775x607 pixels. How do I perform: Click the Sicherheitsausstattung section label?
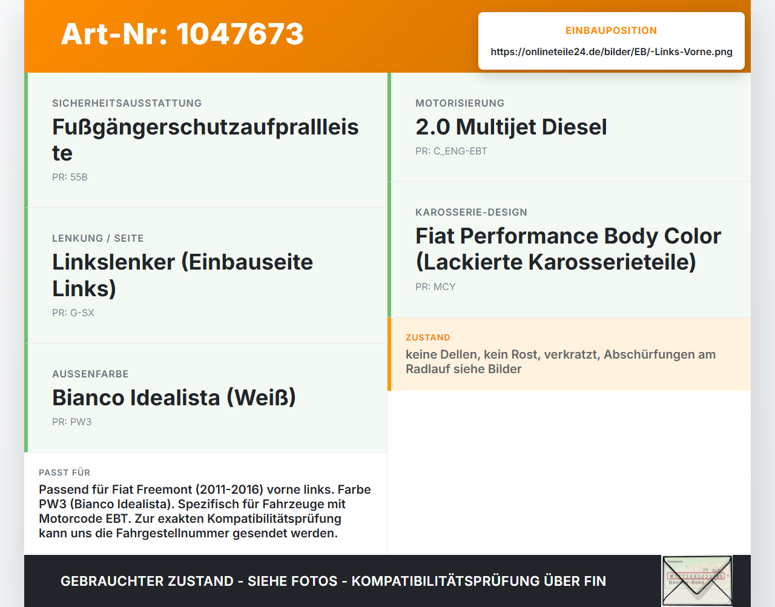tap(127, 104)
